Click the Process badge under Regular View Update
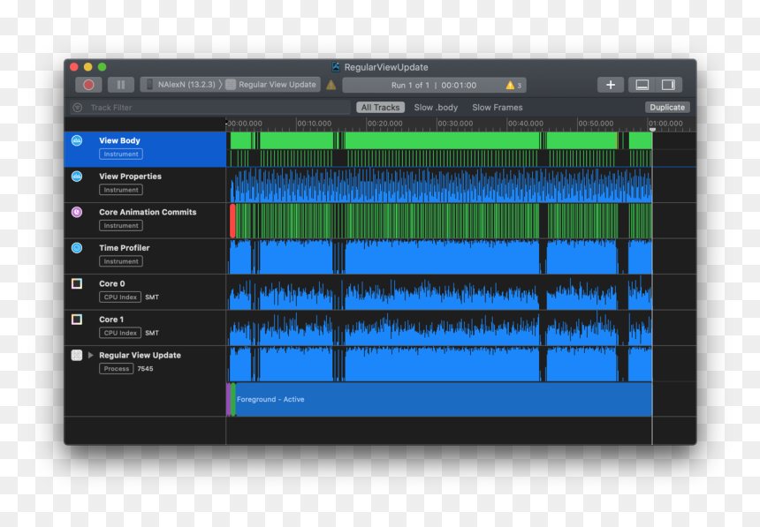 pyautogui.click(x=117, y=369)
